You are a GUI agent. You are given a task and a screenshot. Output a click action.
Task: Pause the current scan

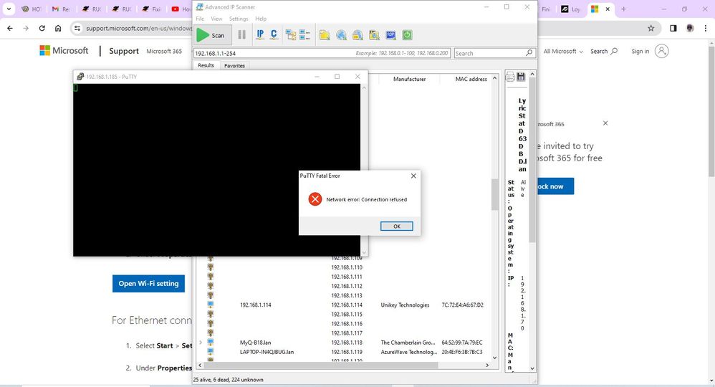(x=241, y=34)
